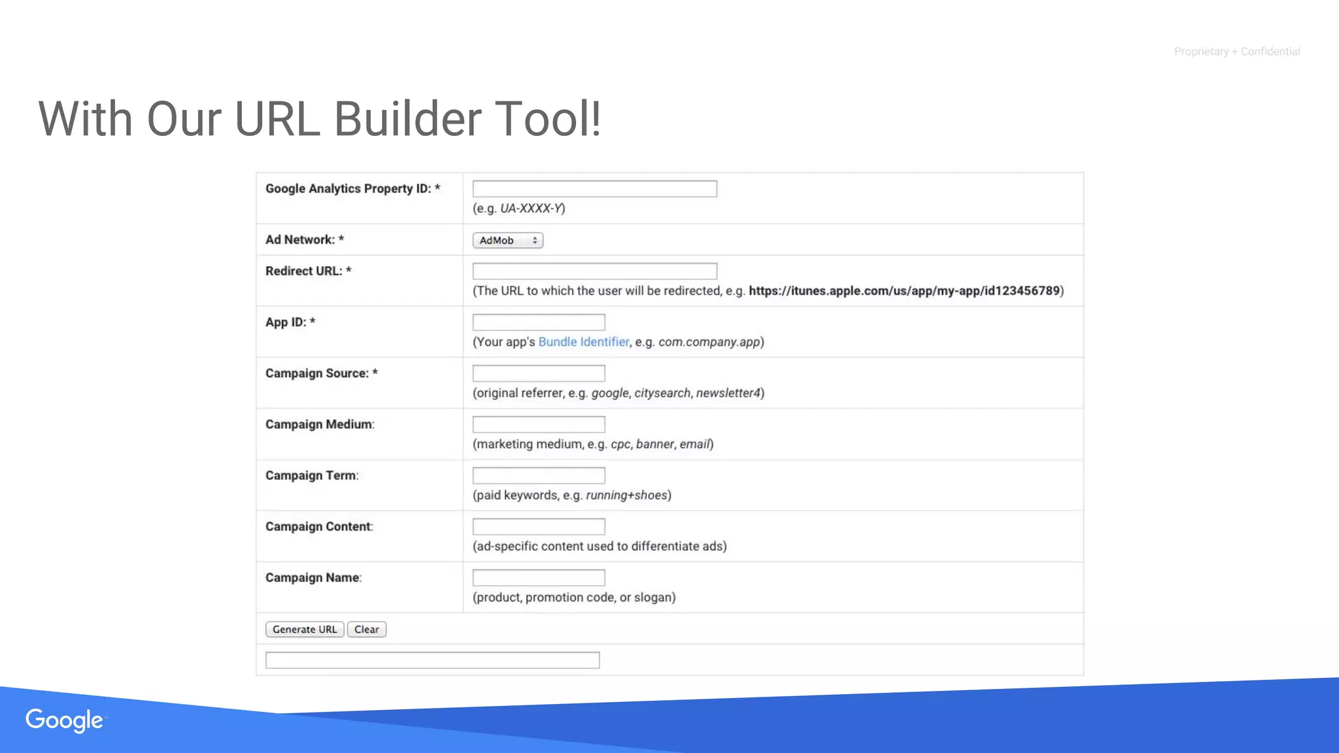Click the 'ad-specific content' hint text
Screen dimensions: 1339x753
(x=600, y=546)
